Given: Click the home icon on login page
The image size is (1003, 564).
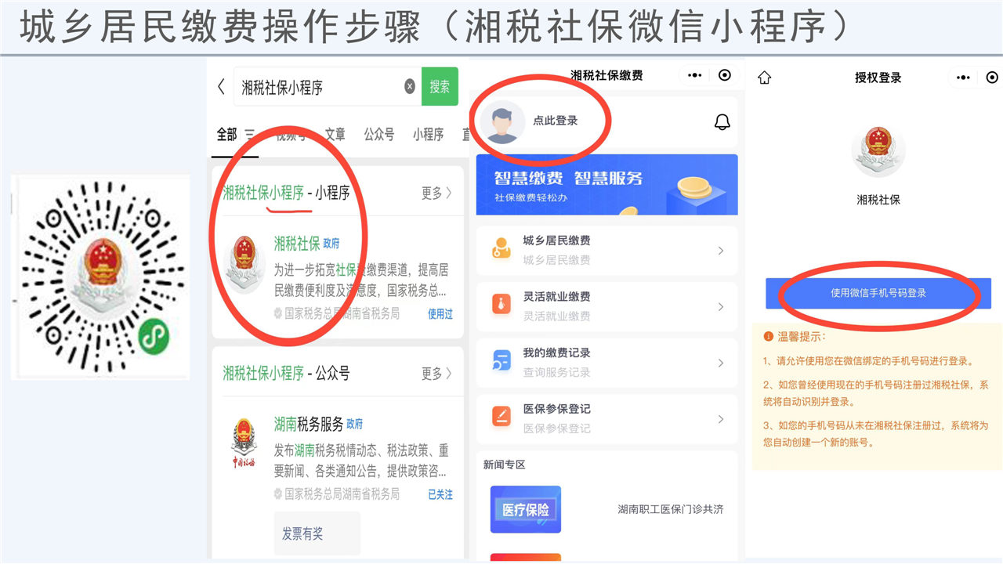Looking at the screenshot, I should (x=765, y=78).
